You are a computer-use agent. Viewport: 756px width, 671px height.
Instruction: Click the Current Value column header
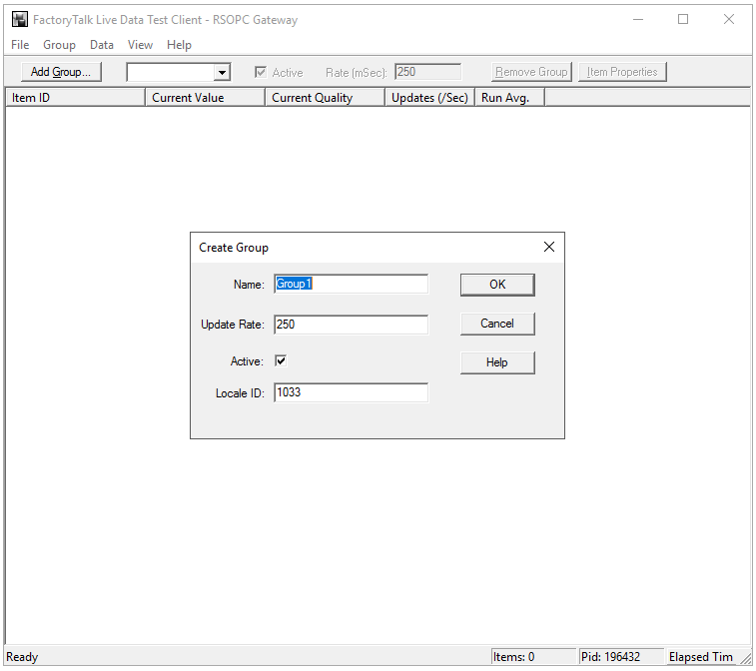205,98
